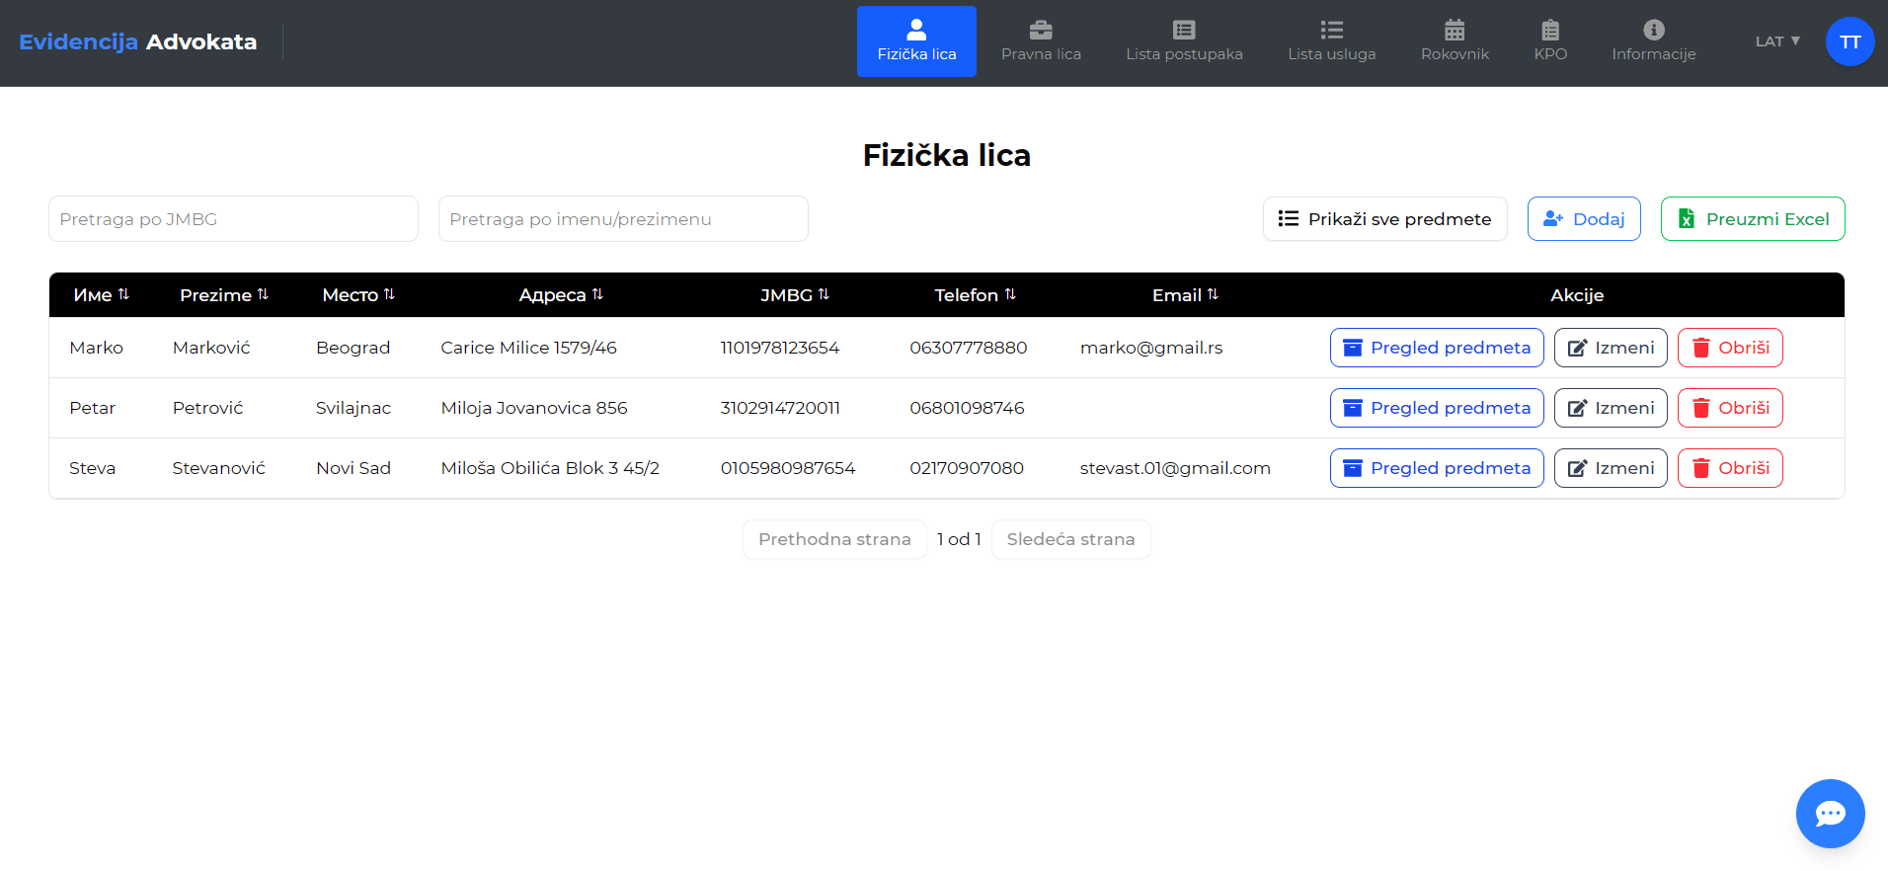The height and width of the screenshot is (871, 1888).
Task: Sort by the Име column arrows
Action: tap(123, 294)
